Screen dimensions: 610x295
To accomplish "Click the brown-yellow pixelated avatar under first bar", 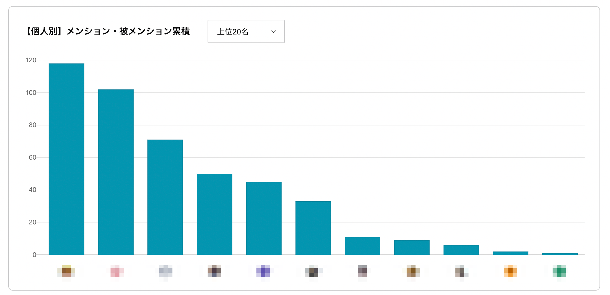I will 66,272.
